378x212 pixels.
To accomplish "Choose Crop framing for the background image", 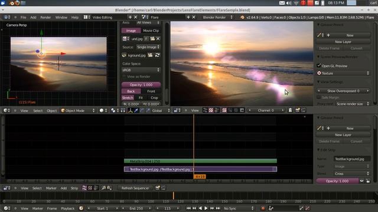I will tap(154, 98).
